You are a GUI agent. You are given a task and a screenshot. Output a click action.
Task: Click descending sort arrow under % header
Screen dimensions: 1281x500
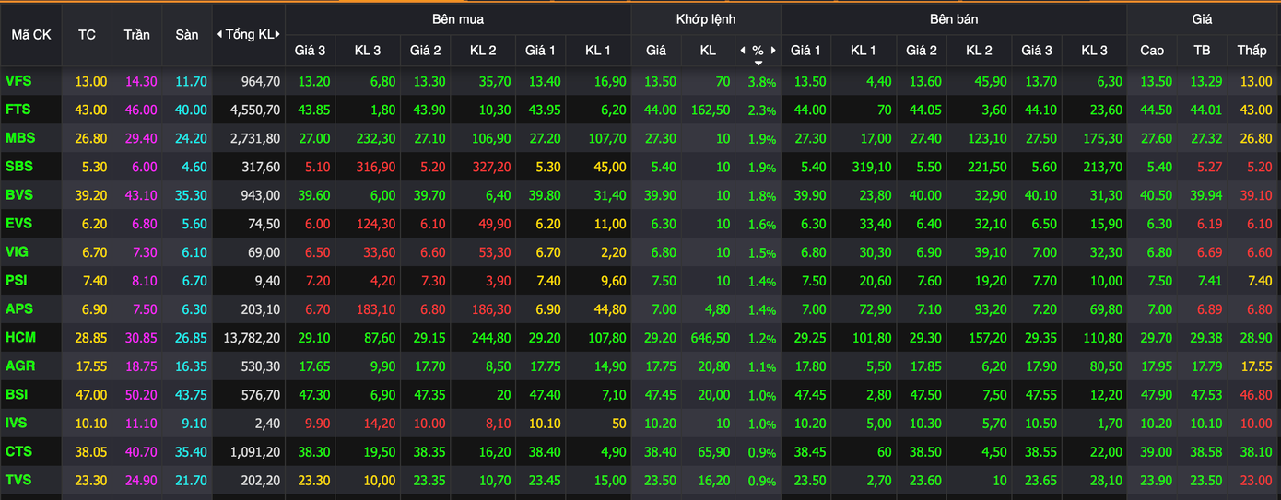(x=758, y=63)
